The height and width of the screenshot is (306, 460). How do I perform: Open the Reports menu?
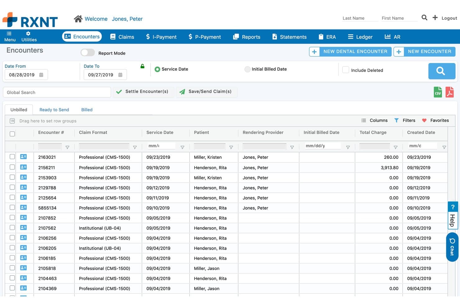[247, 37]
